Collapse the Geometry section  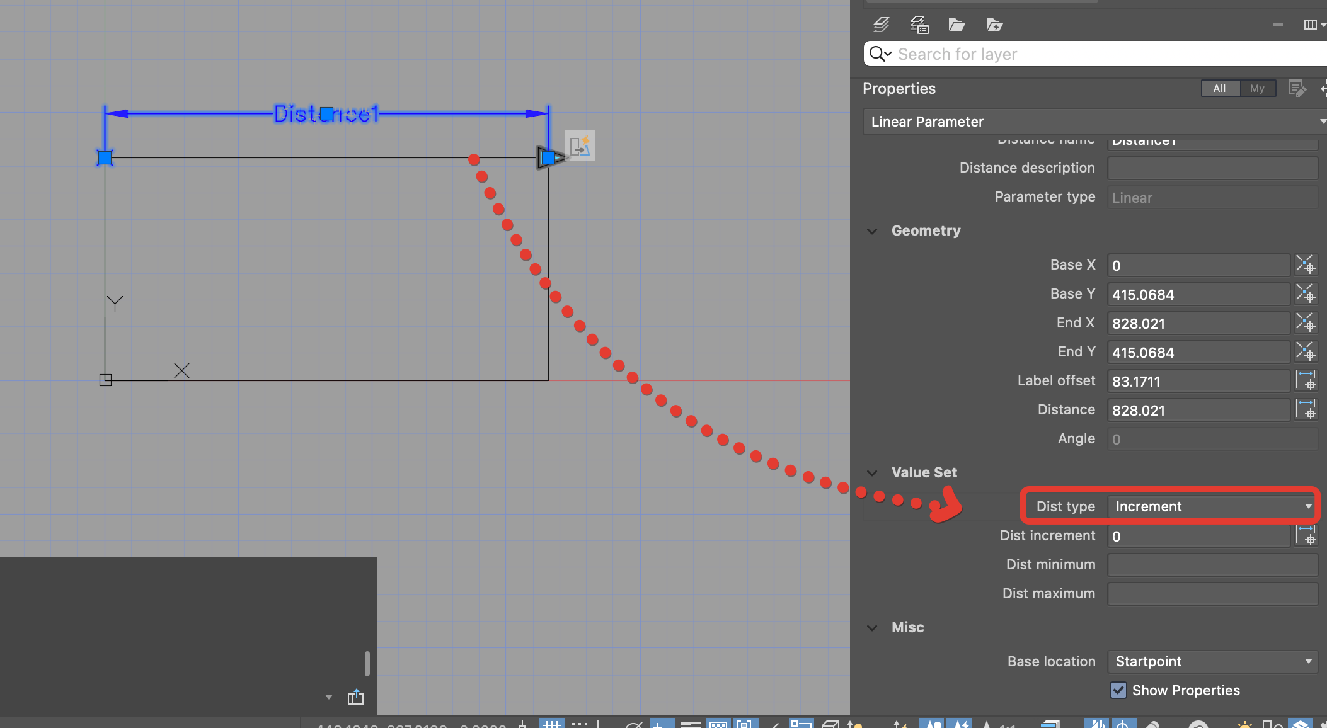point(872,231)
